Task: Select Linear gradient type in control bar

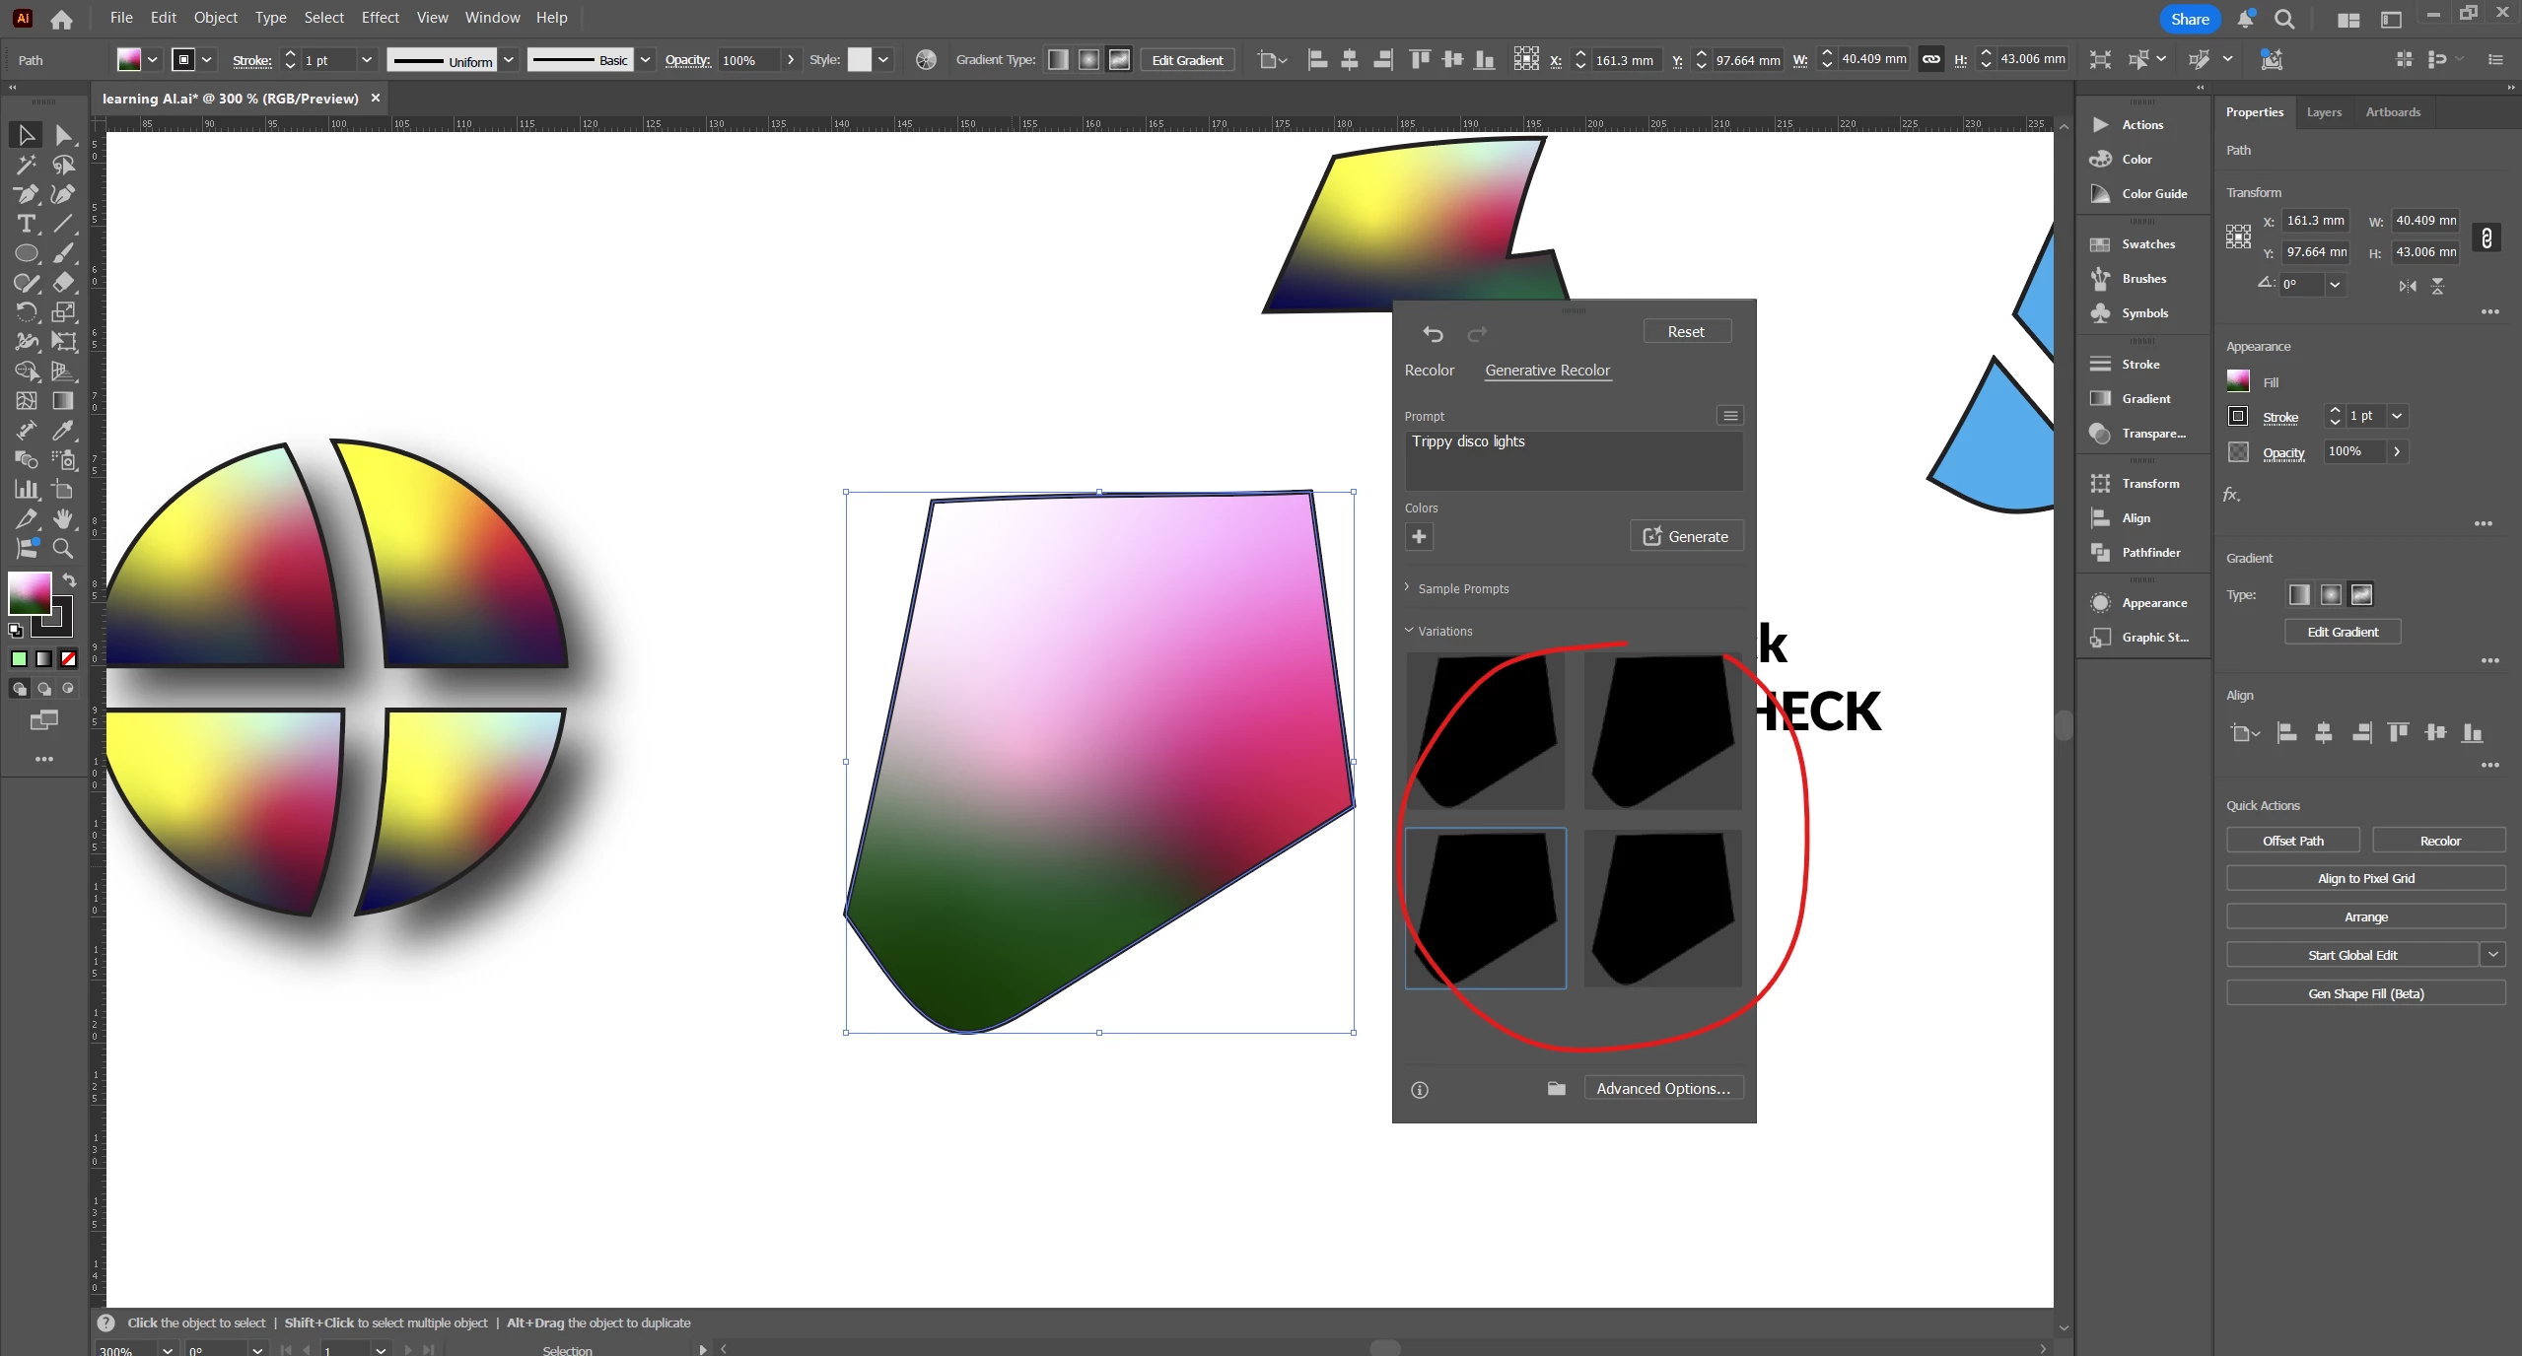Action: pos(1058,60)
